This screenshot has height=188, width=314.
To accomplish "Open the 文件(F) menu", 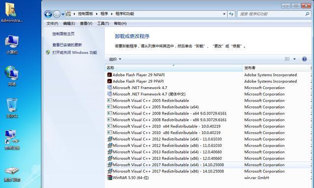I will point(52,23).
